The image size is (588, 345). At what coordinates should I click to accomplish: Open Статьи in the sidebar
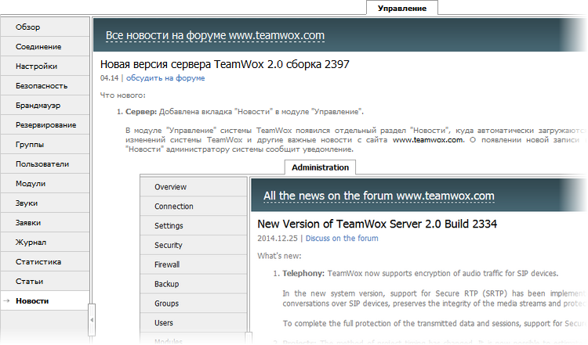45,282
